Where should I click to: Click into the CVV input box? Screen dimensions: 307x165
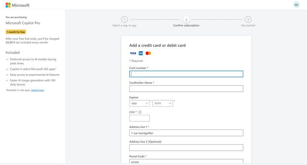click(x=139, y=118)
